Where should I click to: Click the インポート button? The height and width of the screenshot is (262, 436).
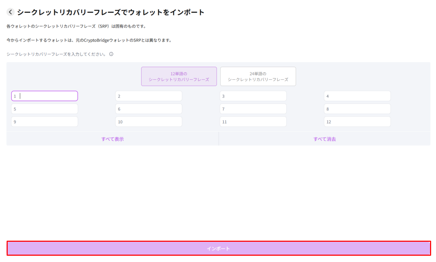[218, 248]
